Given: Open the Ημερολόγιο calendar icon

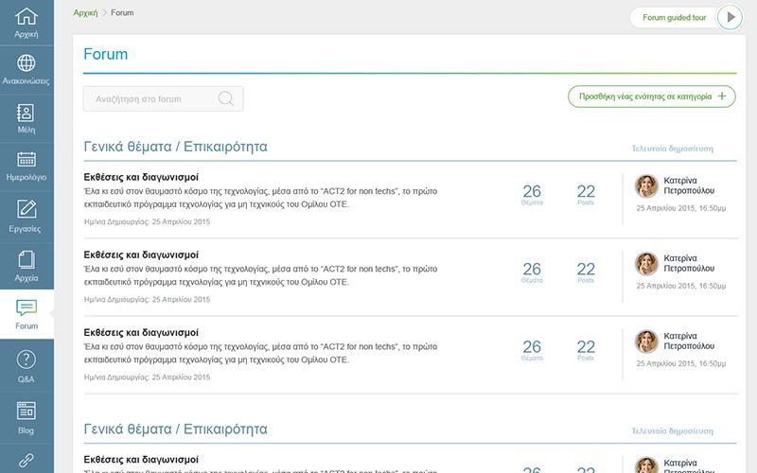Looking at the screenshot, I should point(26,166).
